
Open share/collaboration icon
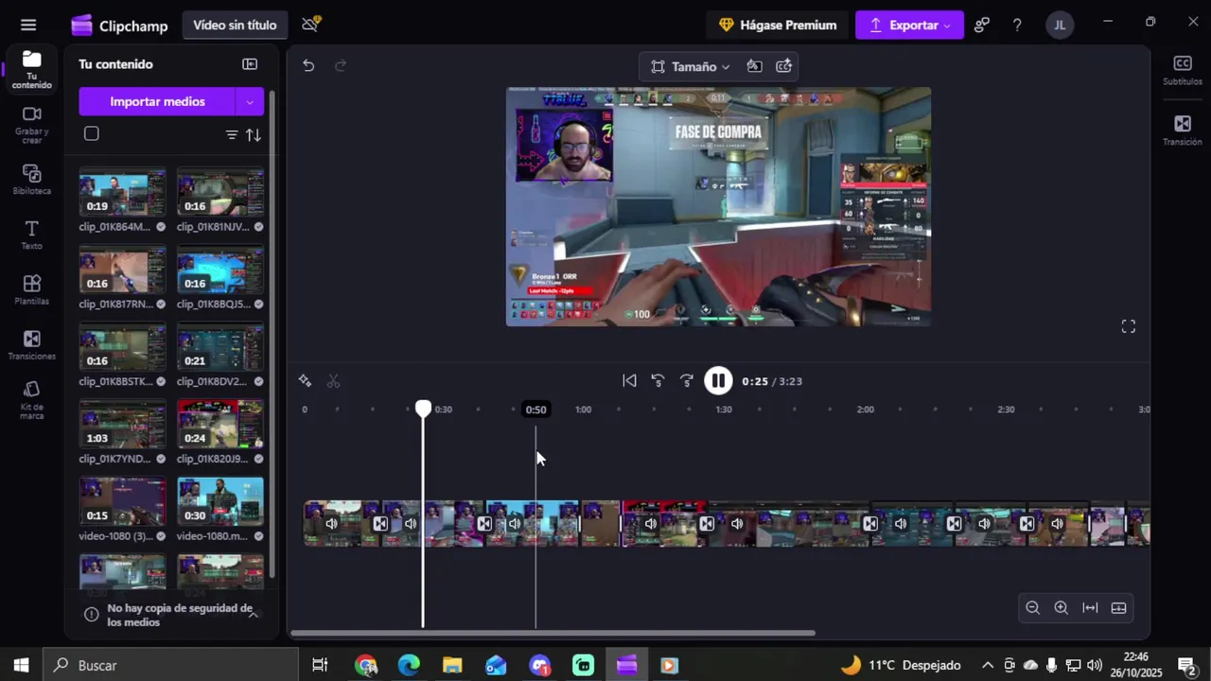click(982, 26)
